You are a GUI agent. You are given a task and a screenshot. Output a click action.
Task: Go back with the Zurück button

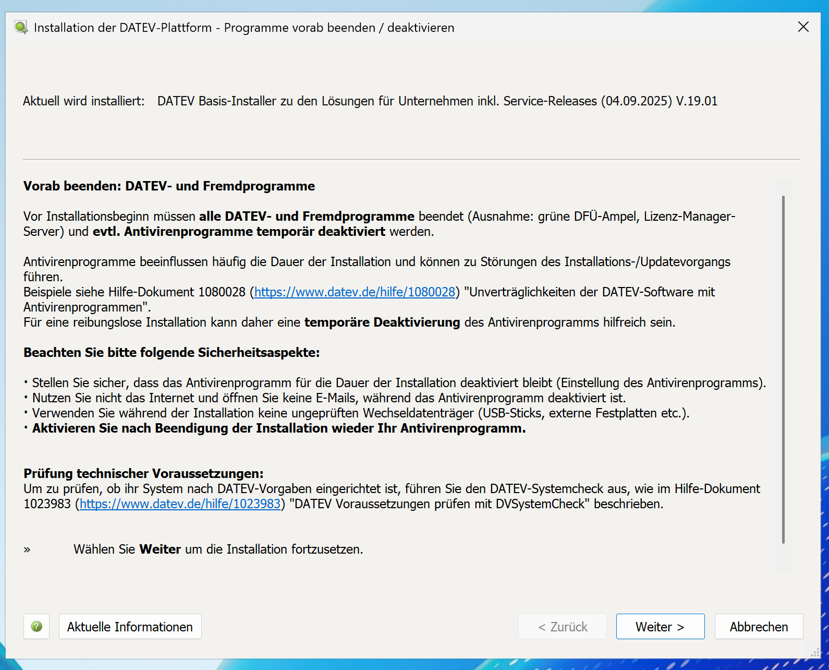click(563, 626)
